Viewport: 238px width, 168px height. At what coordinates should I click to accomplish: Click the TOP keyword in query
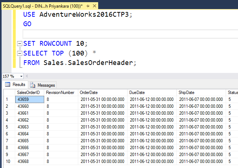tap(58, 53)
